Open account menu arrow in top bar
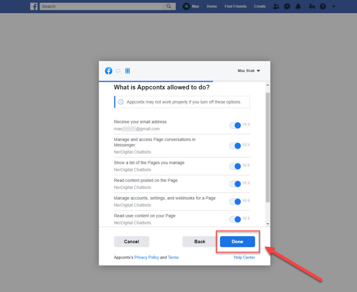 [x=334, y=7]
